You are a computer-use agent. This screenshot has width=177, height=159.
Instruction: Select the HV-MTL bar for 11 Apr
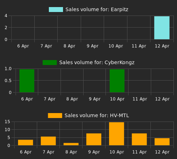pyautogui.click(x=139, y=139)
